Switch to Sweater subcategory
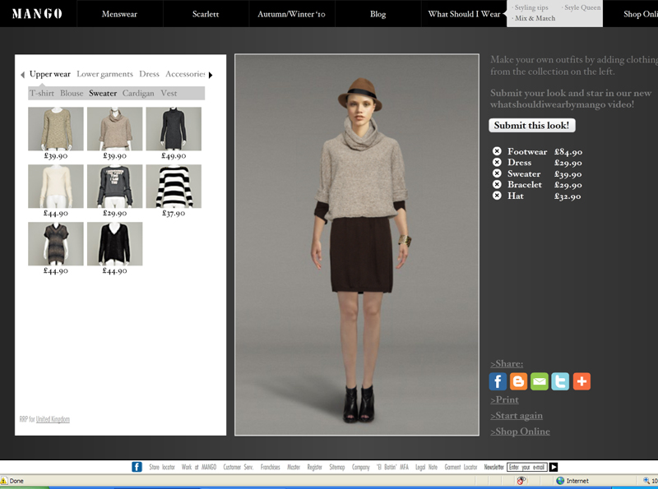Viewport: 658px width, 489px height. (x=103, y=93)
